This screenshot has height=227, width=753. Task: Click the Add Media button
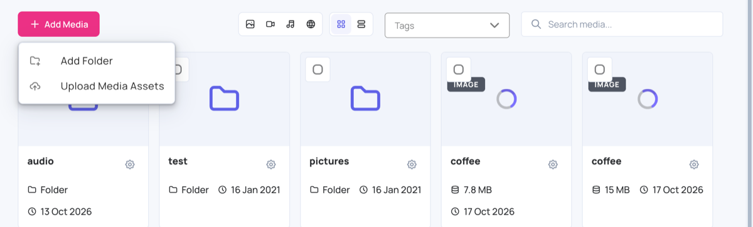(58, 24)
